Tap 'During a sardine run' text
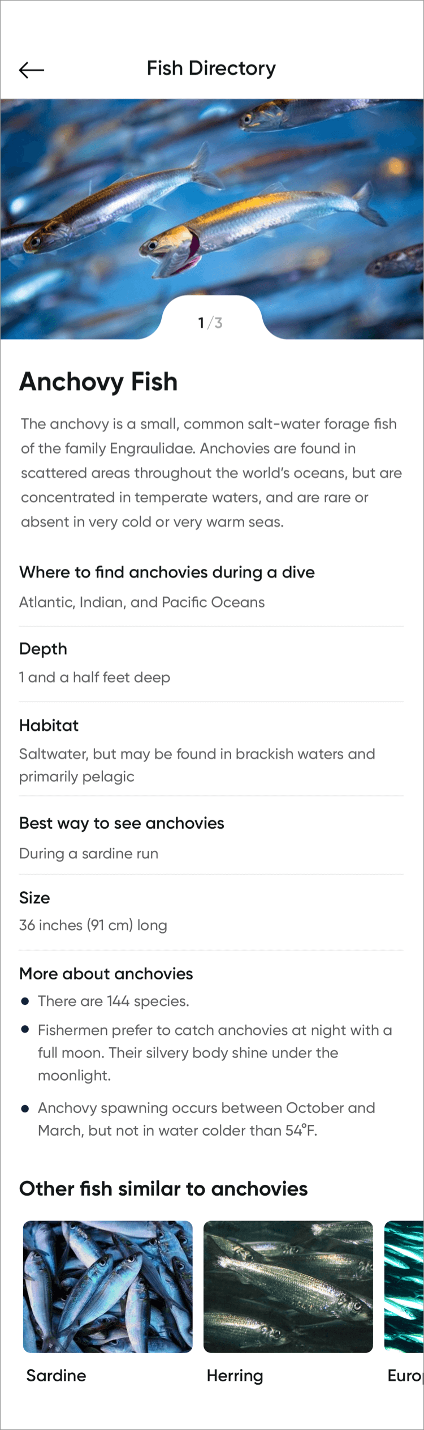Viewport: 424px width, 1430px height. click(89, 853)
